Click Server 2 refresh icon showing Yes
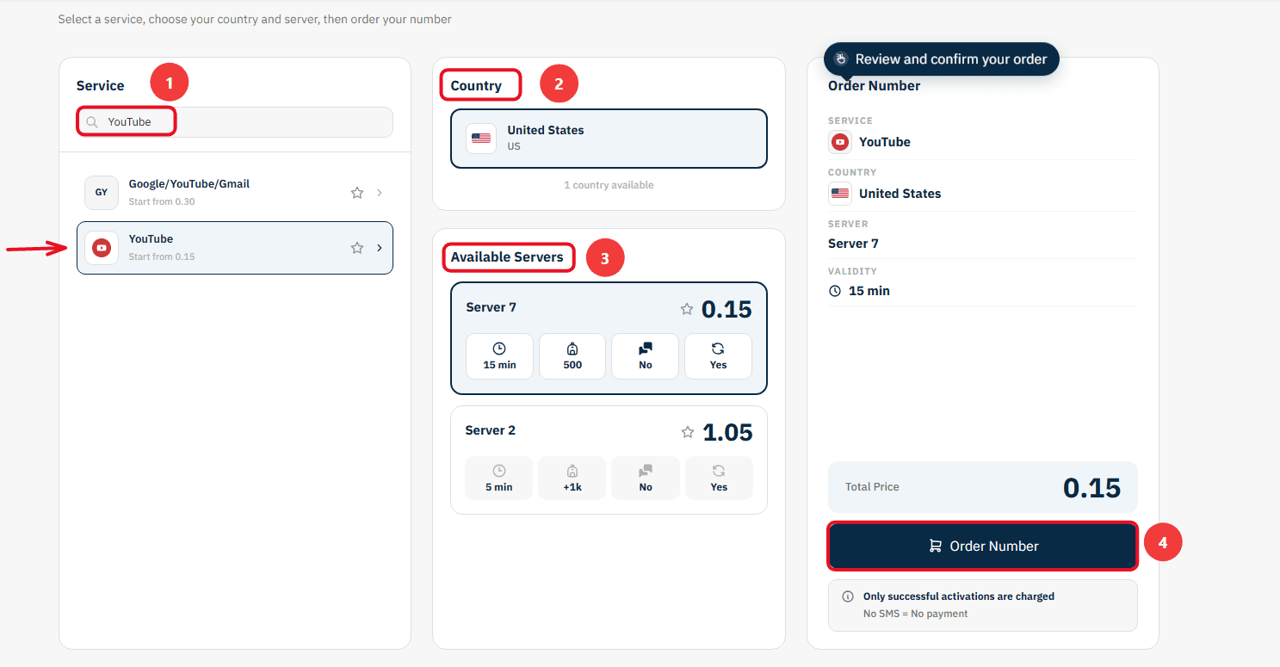The width and height of the screenshot is (1280, 667). point(719,471)
